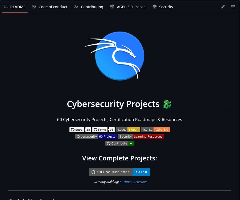Click the 16/60 progress indicator
This screenshot has width=240, height=200.
tap(141, 172)
